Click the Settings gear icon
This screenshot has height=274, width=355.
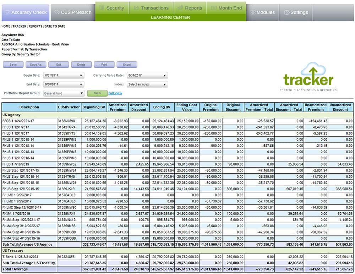[x=286, y=12]
